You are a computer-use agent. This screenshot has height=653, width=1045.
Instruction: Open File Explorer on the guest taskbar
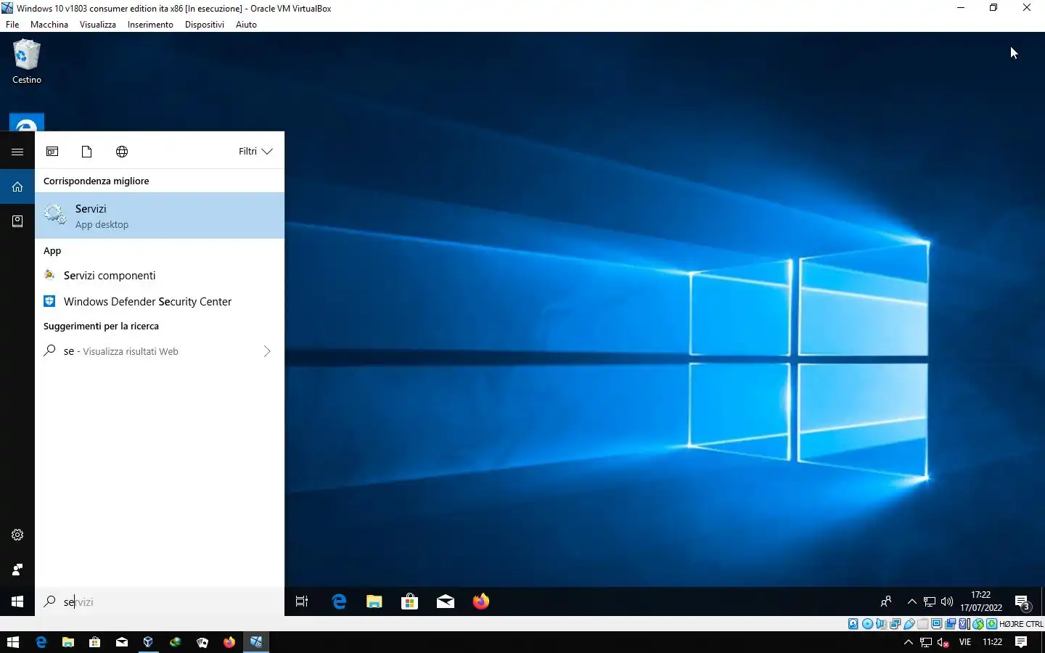374,601
